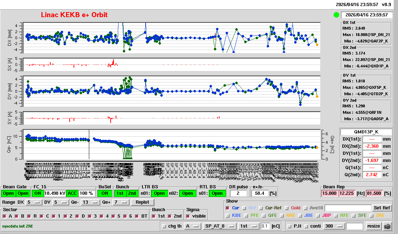This screenshot has width=398, height=234.
Task: Open the Qe- range dropdown
Action: 90,202
